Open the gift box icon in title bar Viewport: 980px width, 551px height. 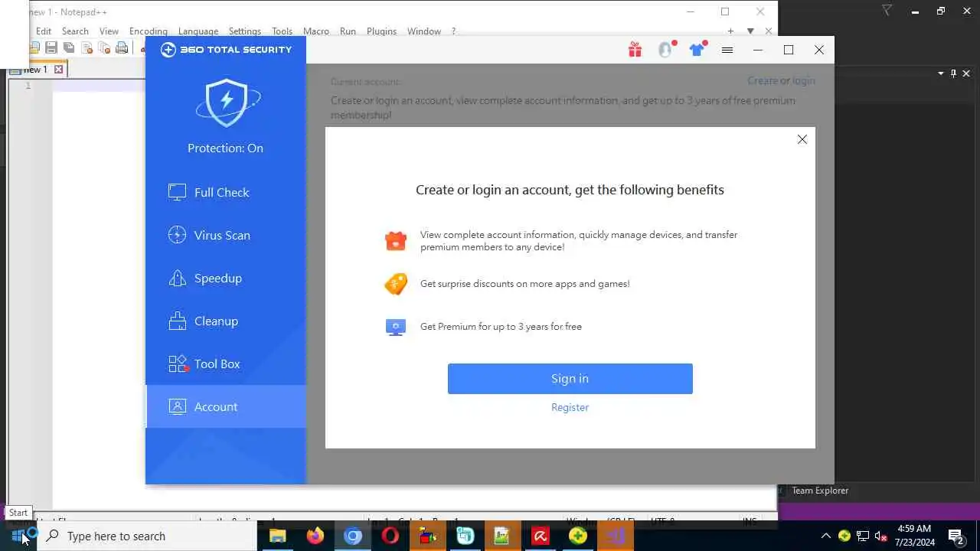point(635,50)
